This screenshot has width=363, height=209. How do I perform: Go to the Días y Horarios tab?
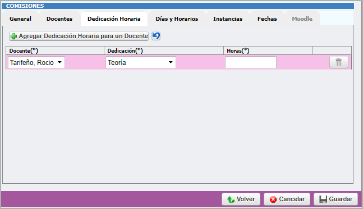point(177,18)
